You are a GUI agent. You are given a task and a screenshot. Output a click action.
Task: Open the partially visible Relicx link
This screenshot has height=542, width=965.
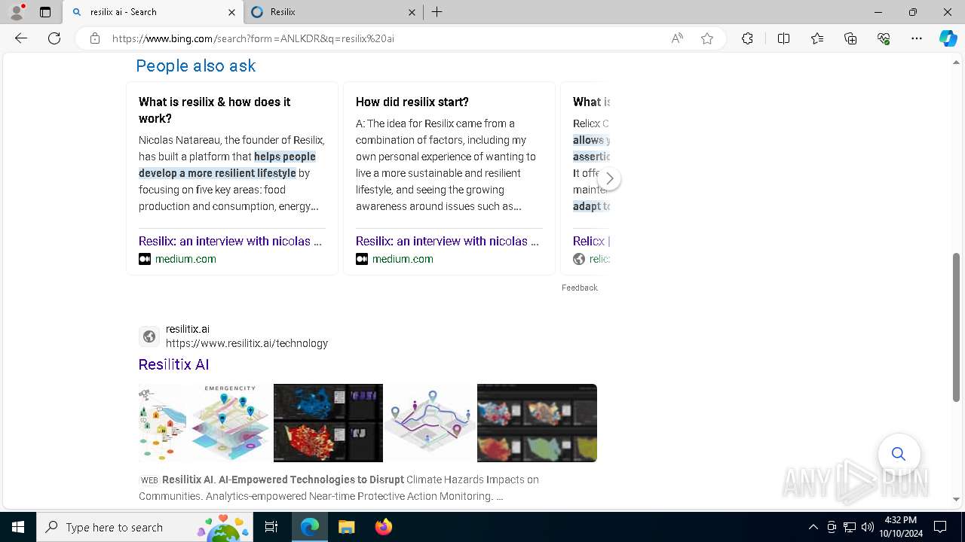(x=591, y=241)
